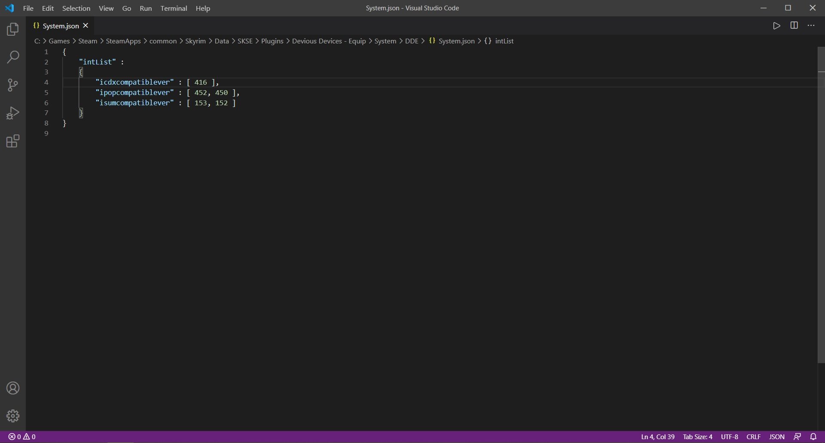Viewport: 825px width, 443px height.
Task: Open the Edit menu
Action: 48,8
